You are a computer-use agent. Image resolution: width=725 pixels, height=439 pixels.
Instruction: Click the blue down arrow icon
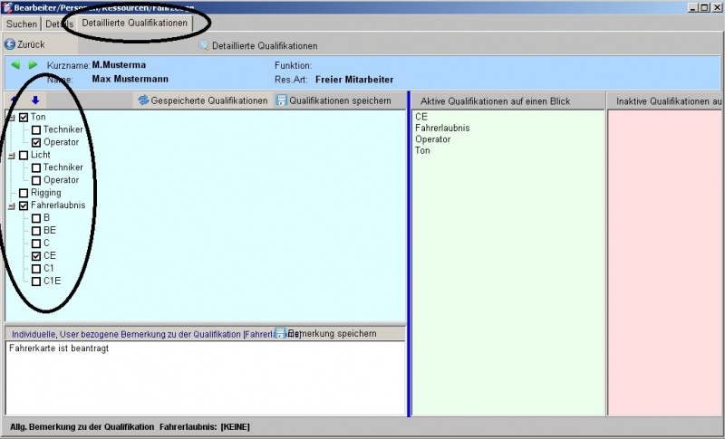[x=35, y=100]
